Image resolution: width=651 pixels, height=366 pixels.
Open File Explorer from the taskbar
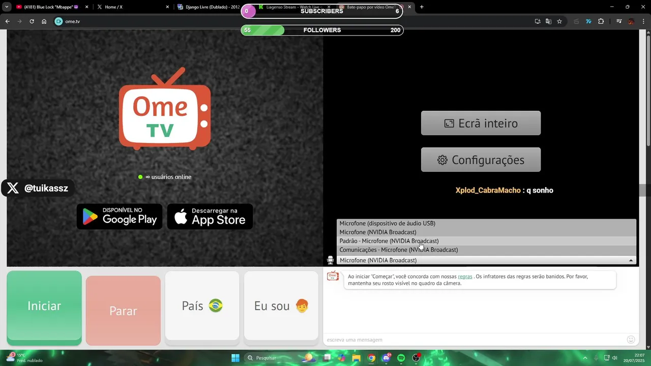coord(357,358)
